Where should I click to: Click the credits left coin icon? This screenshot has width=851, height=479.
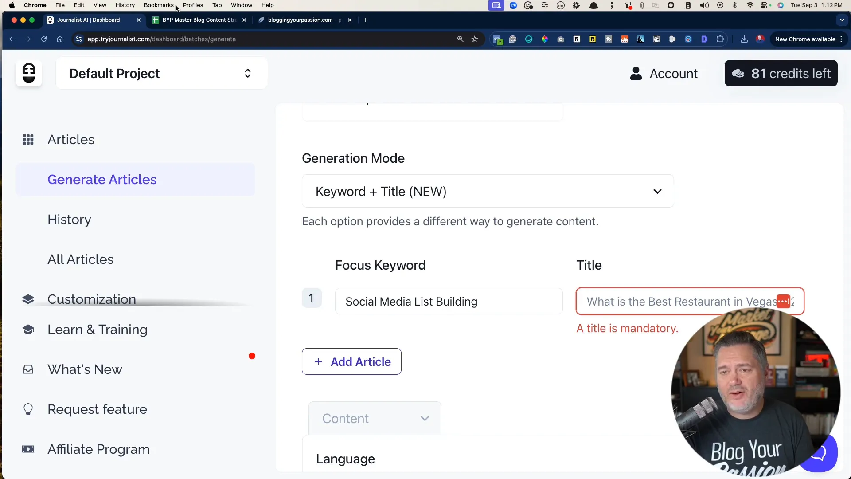[x=739, y=73]
